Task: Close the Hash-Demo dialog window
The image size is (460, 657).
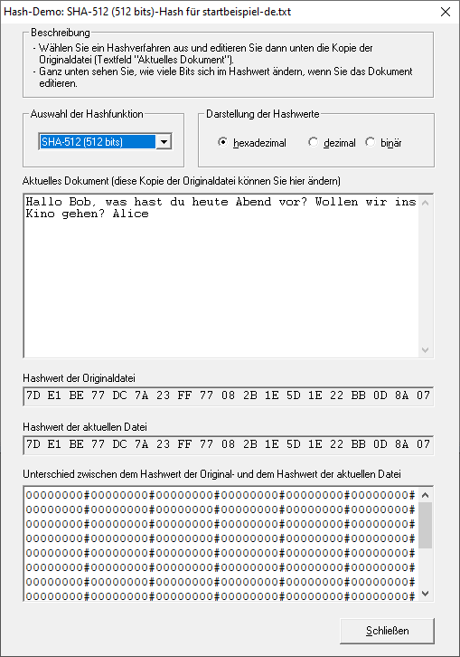Action: [x=446, y=12]
